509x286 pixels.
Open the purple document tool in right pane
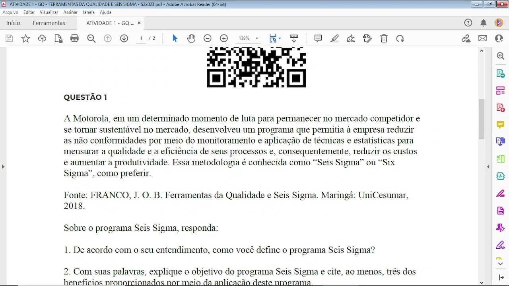501,211
